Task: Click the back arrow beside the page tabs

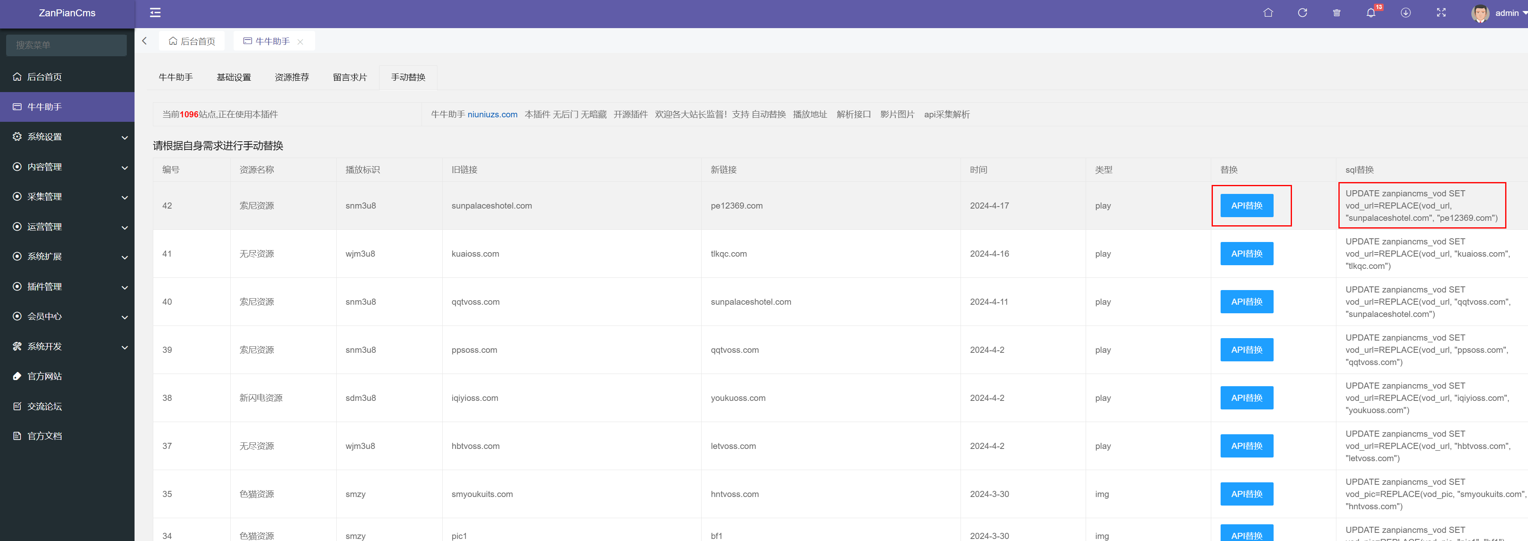Action: point(144,41)
